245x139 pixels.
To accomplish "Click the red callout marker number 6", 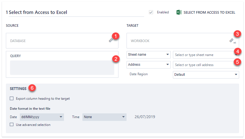I will coord(32,88).
